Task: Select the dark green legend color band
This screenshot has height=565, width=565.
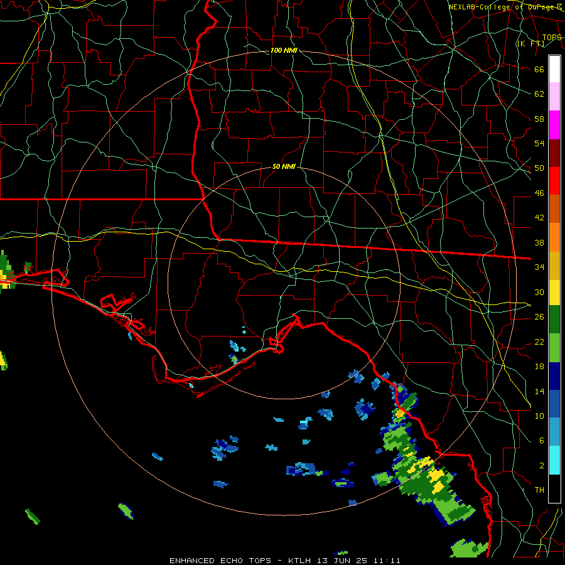Action: pyautogui.click(x=554, y=320)
